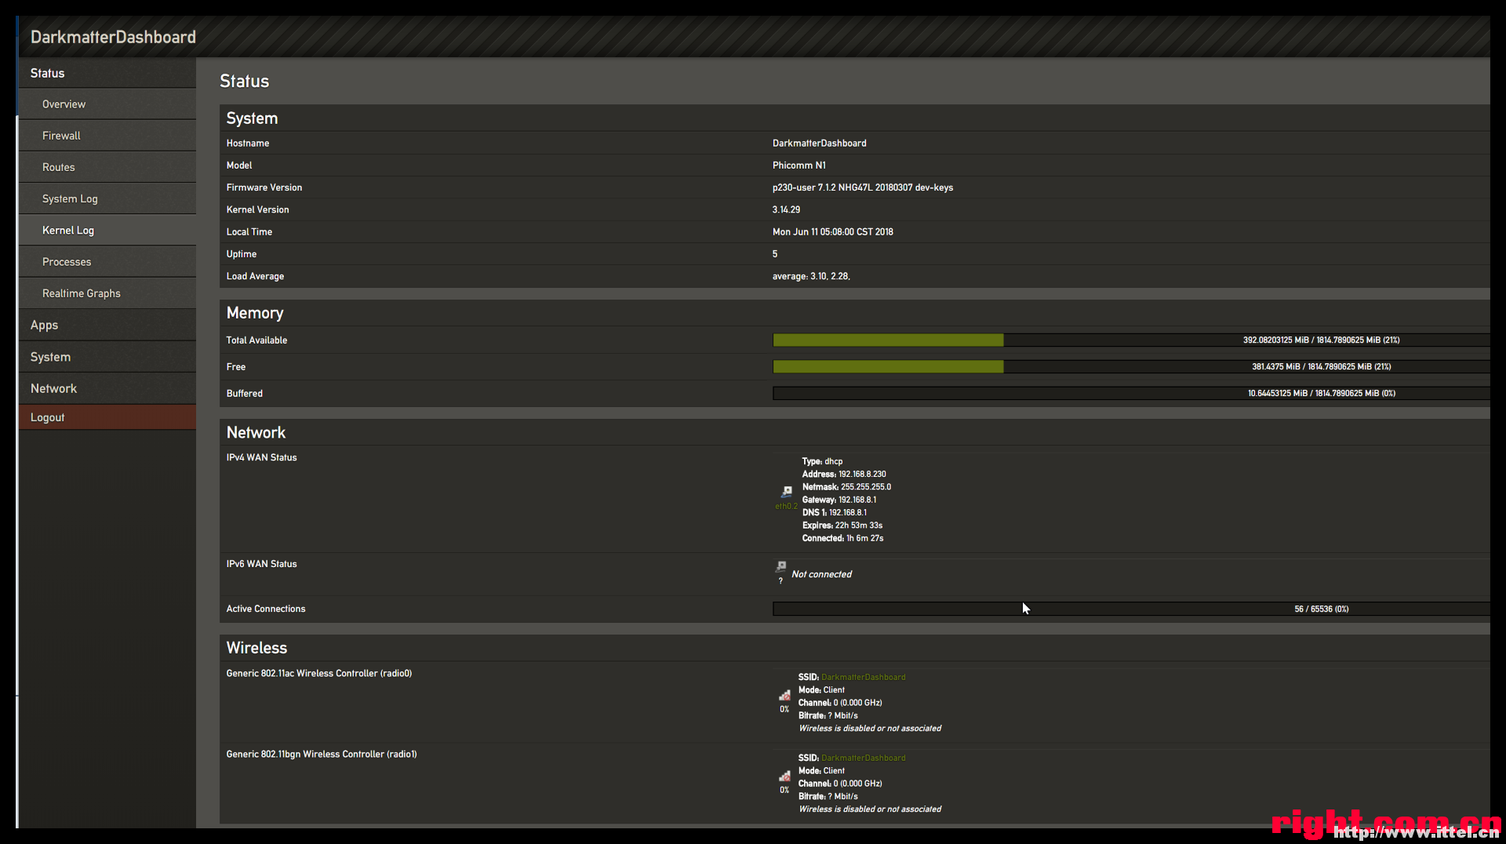Open the Overview page in sidebar

point(107,104)
